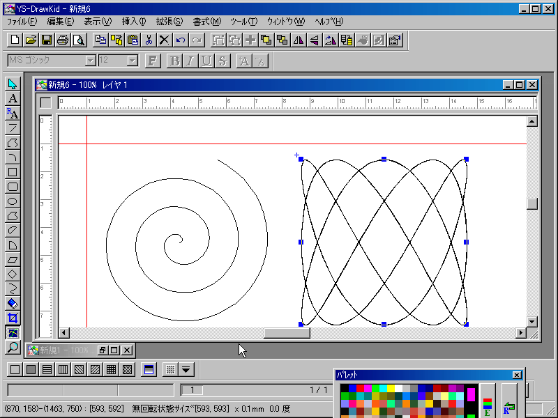This screenshot has width=558, height=418.
Task: Select the magnifier zoom tool
Action: tap(13, 347)
